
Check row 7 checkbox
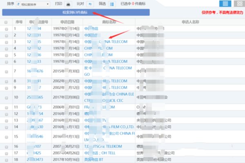(x=7, y=72)
